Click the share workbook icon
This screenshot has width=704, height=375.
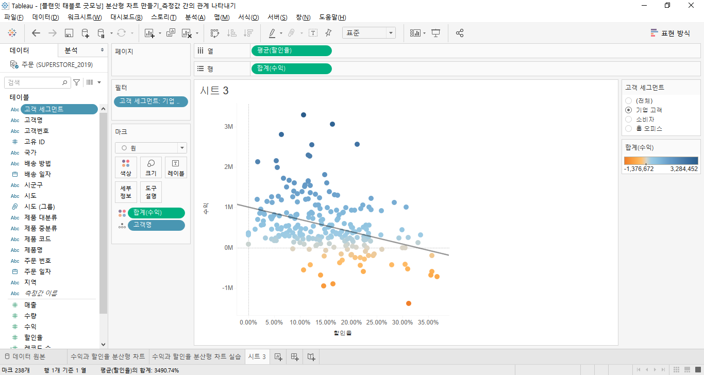tap(460, 33)
